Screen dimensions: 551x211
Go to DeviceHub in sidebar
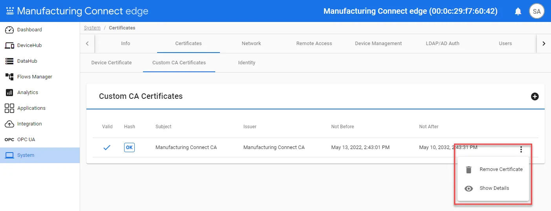[40, 45]
